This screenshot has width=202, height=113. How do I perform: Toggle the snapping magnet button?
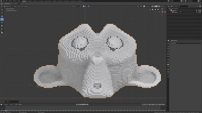[84, 6]
